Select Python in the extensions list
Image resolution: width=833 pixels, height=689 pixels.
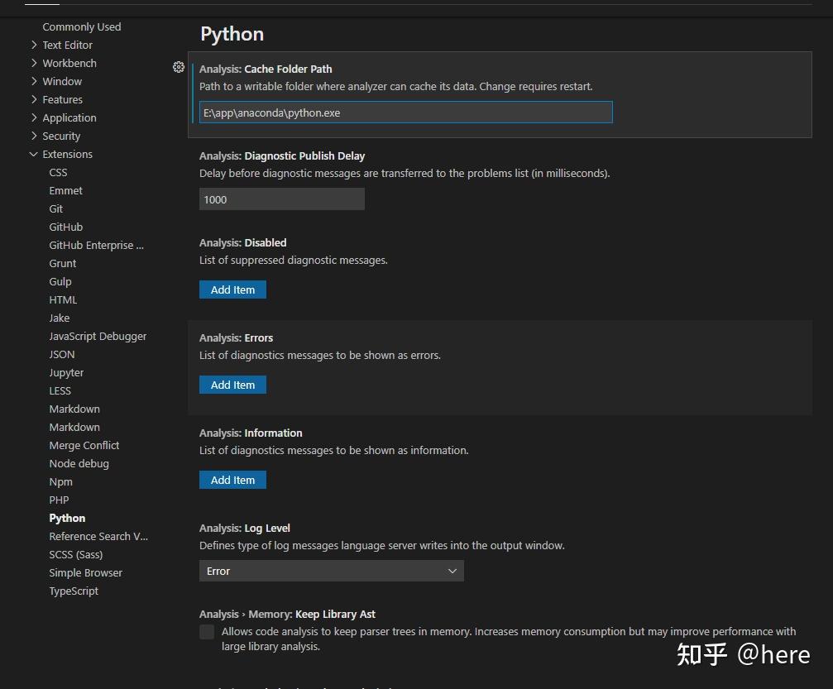point(67,518)
